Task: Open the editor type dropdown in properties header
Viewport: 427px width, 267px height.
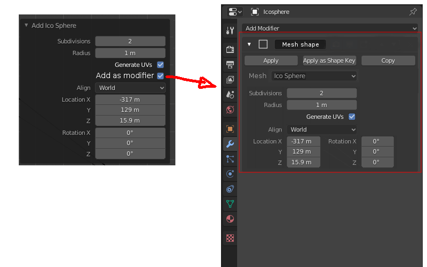Action: 235,12
